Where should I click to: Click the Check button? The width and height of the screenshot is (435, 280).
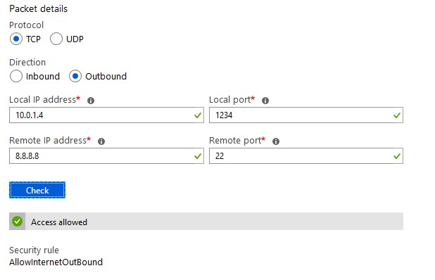[x=37, y=190]
